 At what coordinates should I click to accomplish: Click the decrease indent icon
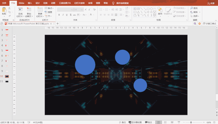tap(113, 10)
